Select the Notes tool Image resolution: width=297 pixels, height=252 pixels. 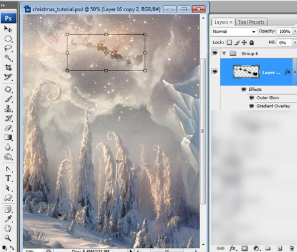click(x=8, y=209)
